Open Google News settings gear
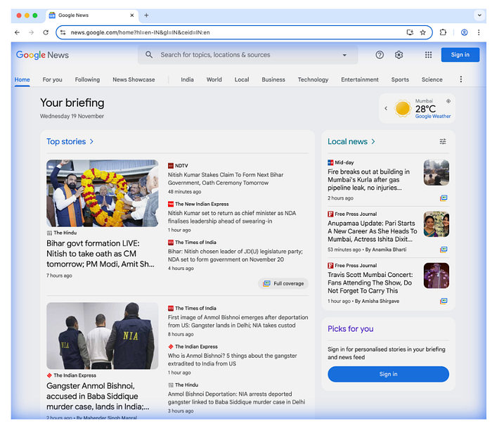The height and width of the screenshot is (426, 492). (399, 55)
